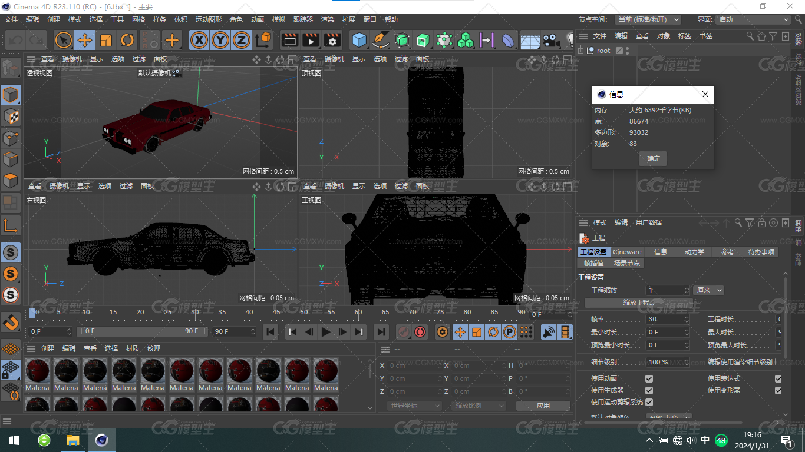Select the Spline Pen tool
The height and width of the screenshot is (452, 805).
(381, 40)
